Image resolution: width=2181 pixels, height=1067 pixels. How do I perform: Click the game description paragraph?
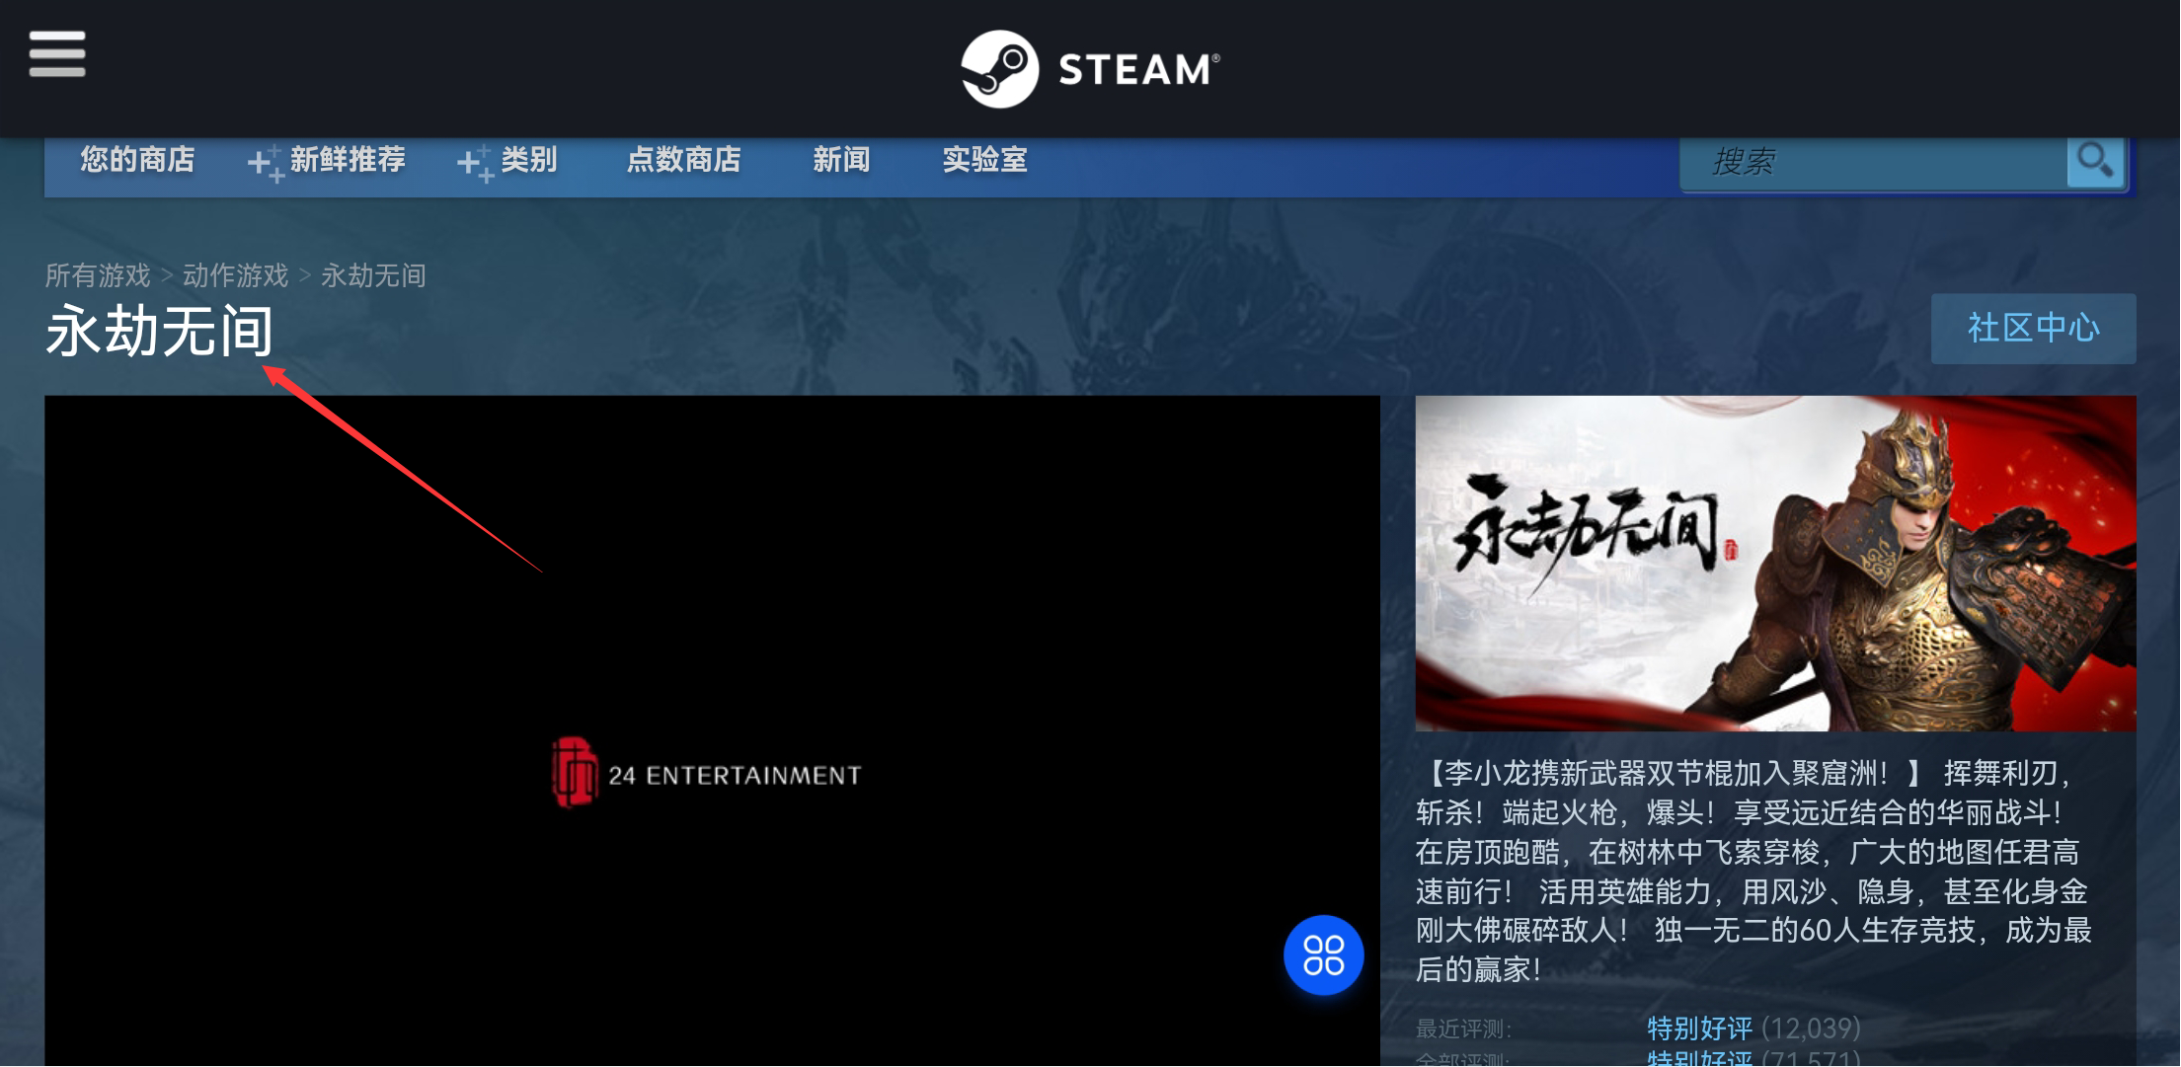[1753, 872]
